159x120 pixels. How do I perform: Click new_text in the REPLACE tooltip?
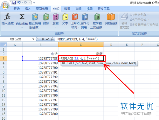128,63
